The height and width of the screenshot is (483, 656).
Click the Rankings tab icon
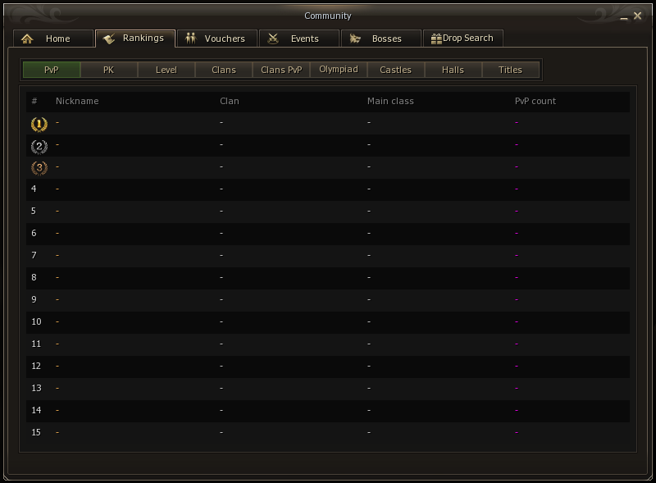click(109, 39)
